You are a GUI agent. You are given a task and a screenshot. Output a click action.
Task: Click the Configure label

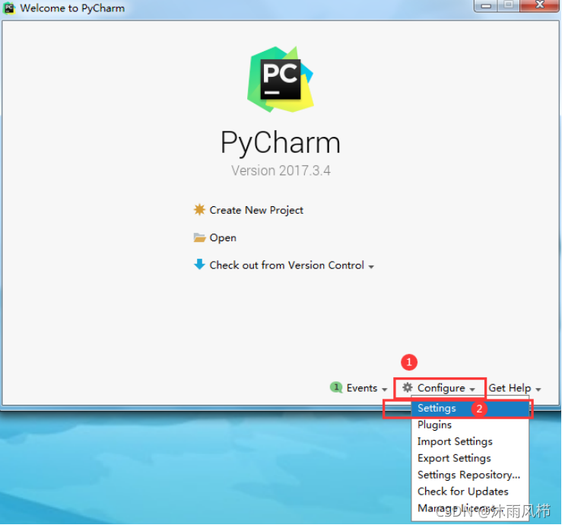[x=441, y=388]
